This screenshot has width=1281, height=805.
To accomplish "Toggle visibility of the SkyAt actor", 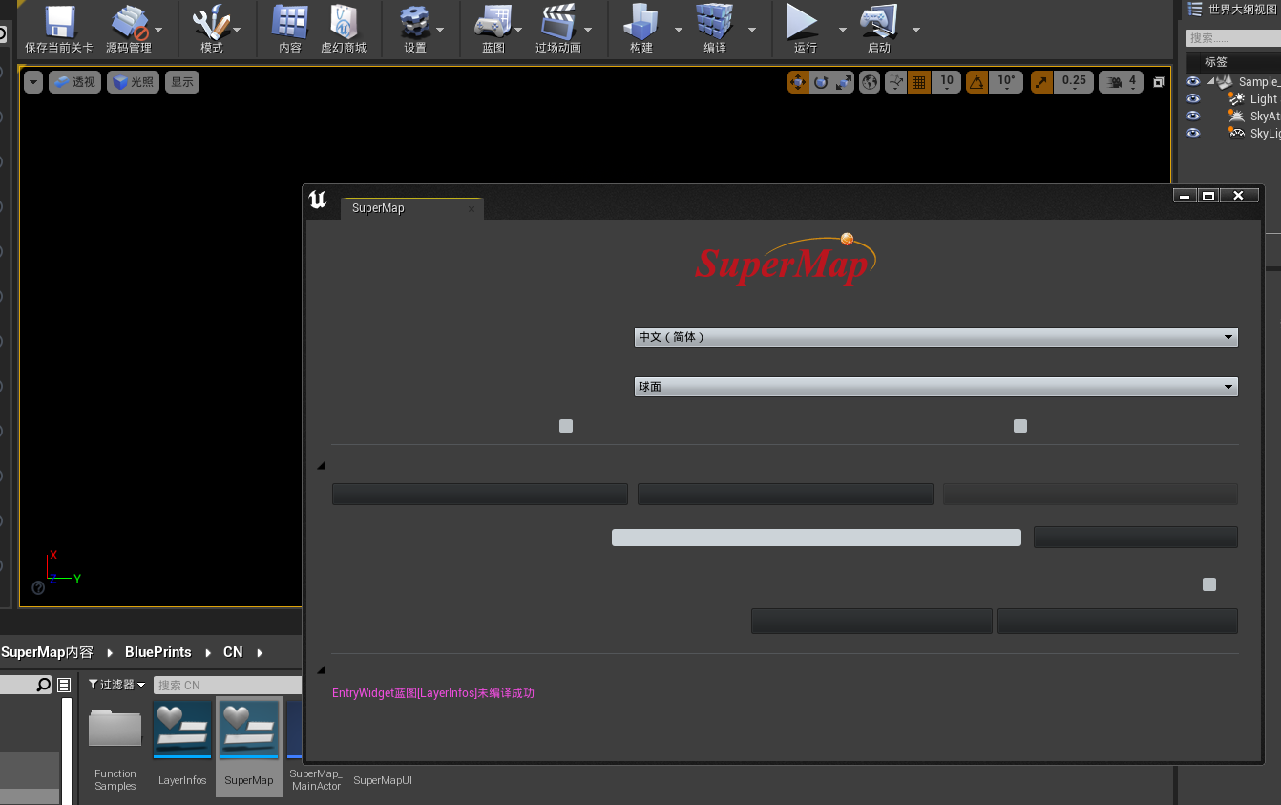I will point(1193,116).
